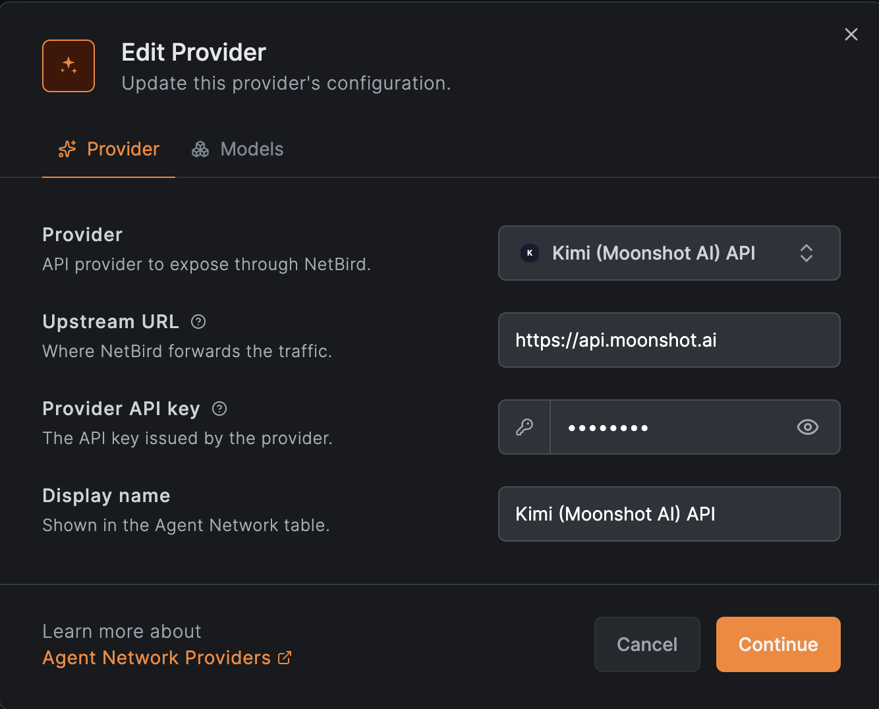Click 'Shown in the Agent Network table.' description
The image size is (879, 709).
point(186,525)
